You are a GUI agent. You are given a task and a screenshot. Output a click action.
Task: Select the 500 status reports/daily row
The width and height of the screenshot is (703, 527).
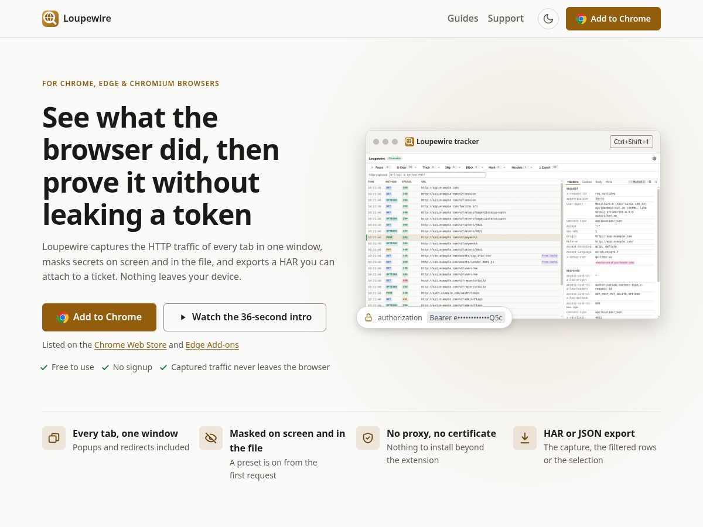point(464,280)
